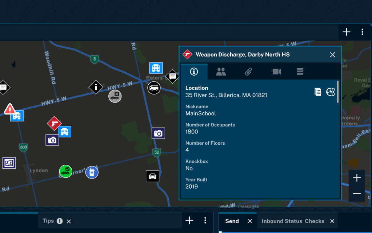Close the Weapon Discharge details panel
This screenshot has width=372, height=233.
pos(332,55)
